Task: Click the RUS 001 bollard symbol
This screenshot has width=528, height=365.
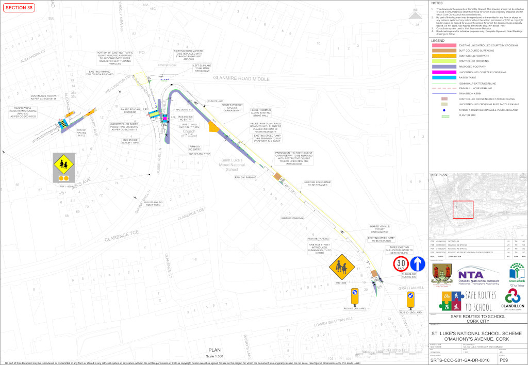Action: coord(410,301)
